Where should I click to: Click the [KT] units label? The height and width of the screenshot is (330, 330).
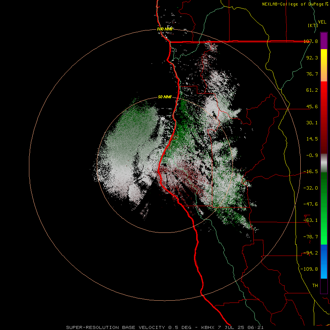[x=313, y=25]
